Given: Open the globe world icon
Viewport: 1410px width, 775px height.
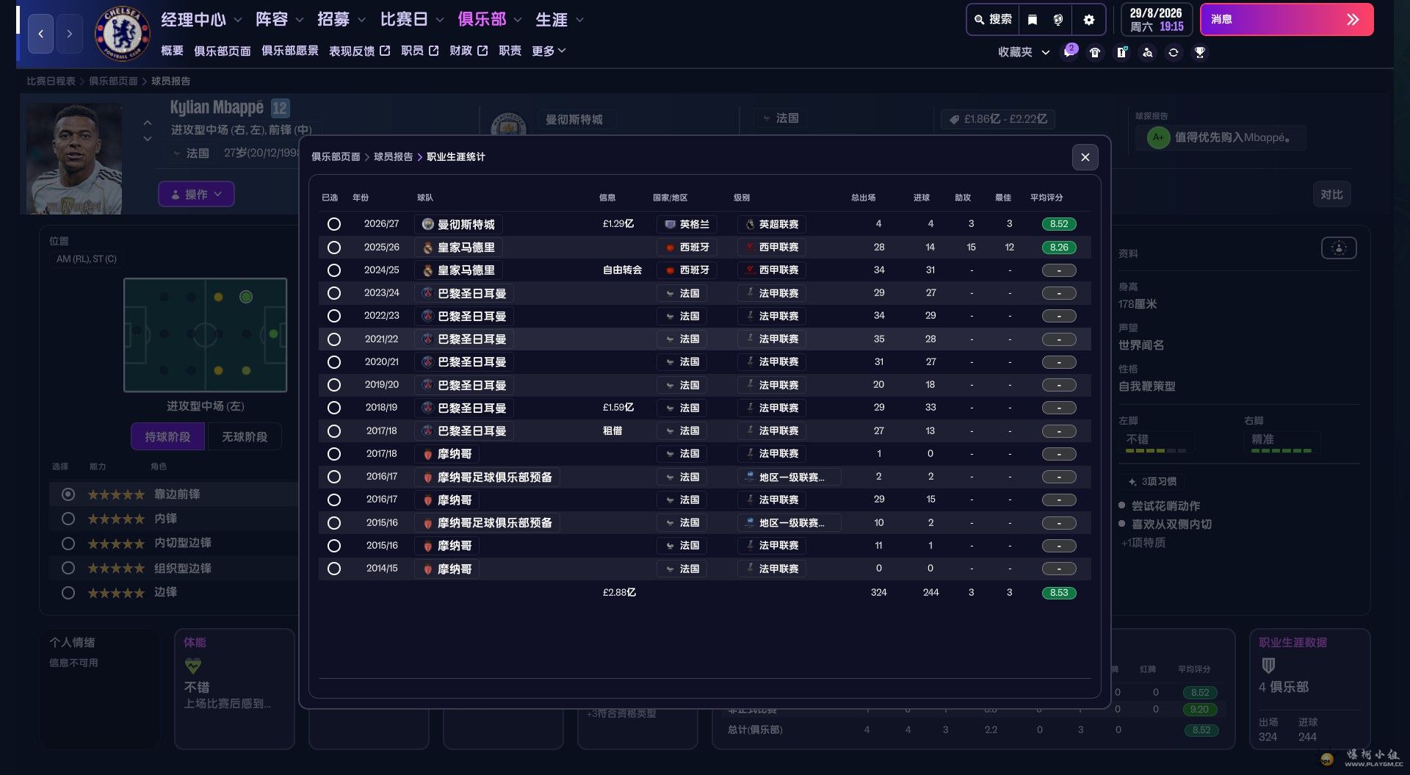Looking at the screenshot, I should 1057,20.
